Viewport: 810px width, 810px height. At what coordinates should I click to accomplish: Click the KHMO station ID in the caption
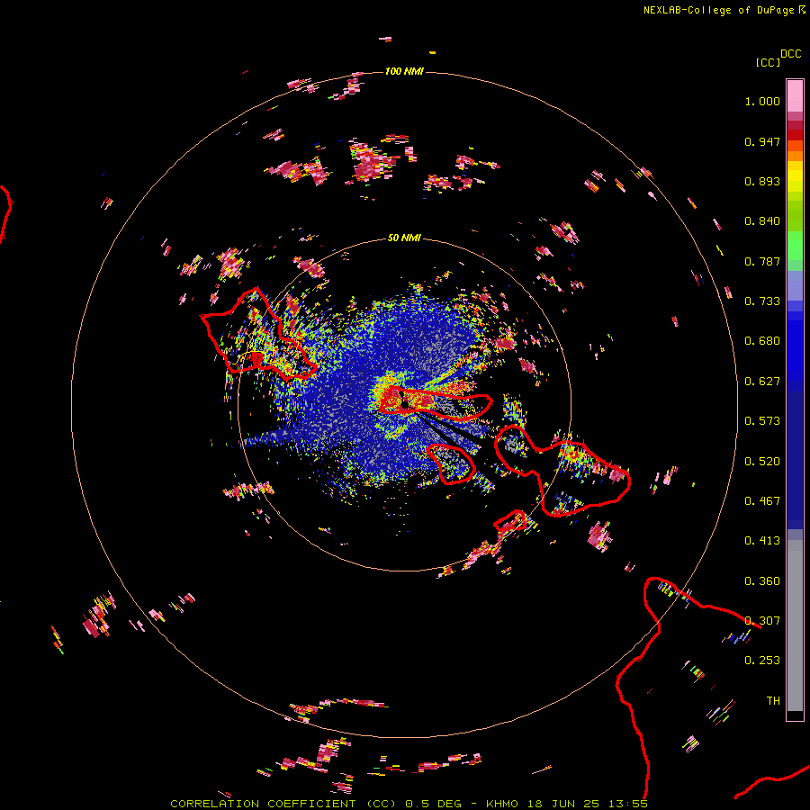502,804
